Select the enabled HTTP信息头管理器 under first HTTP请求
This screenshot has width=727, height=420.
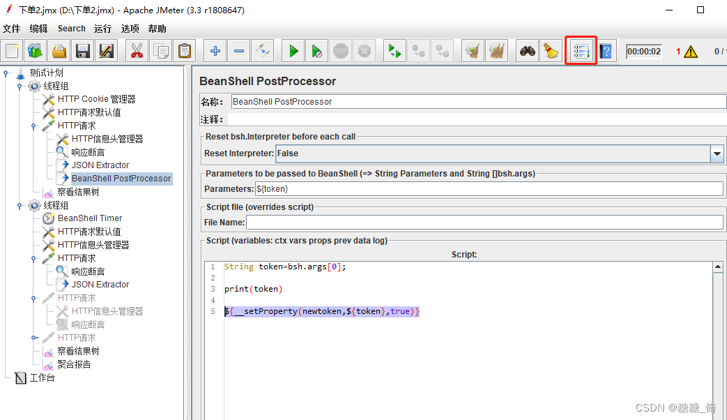coord(107,140)
